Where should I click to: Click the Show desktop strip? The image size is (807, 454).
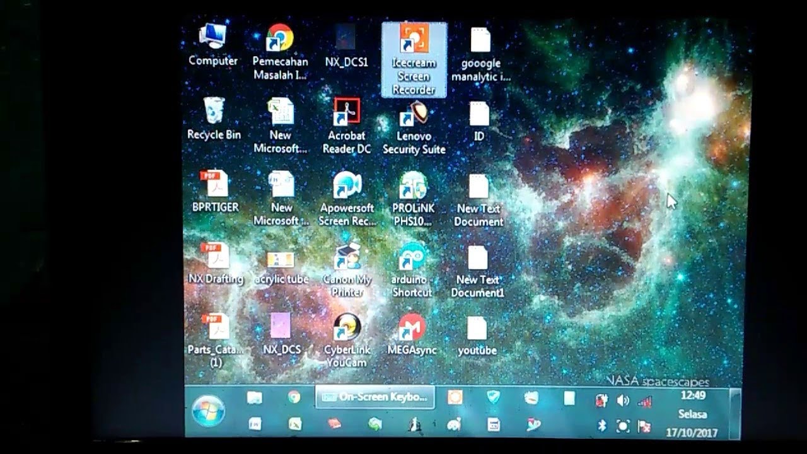click(x=735, y=412)
